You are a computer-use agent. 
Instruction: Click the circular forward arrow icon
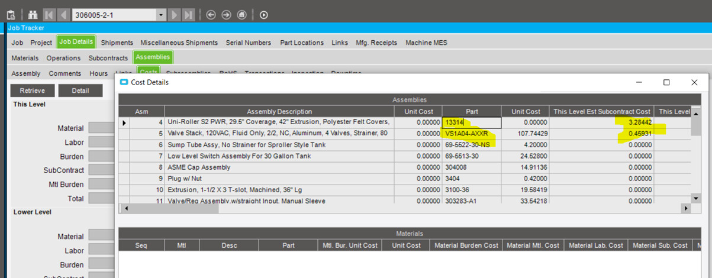pos(226,15)
